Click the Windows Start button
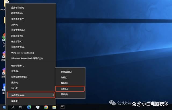The image size is (172, 110). [4, 107]
